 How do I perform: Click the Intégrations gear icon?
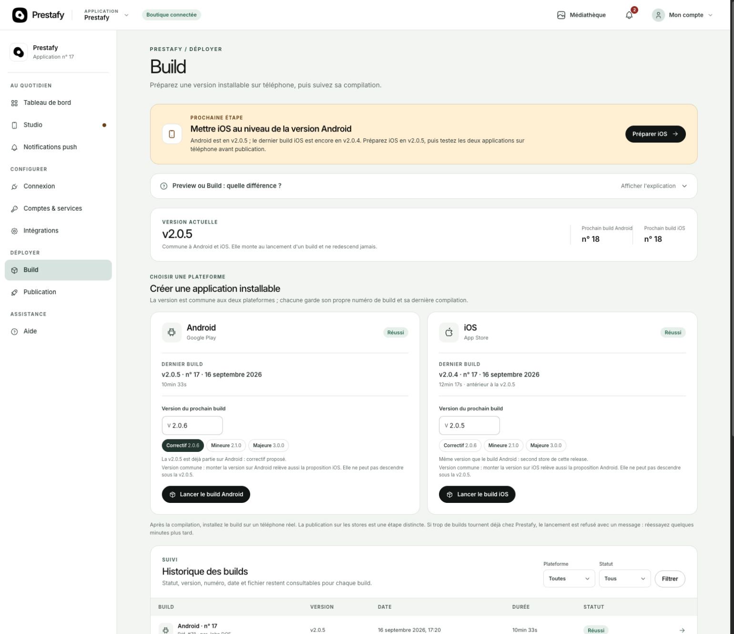point(14,231)
